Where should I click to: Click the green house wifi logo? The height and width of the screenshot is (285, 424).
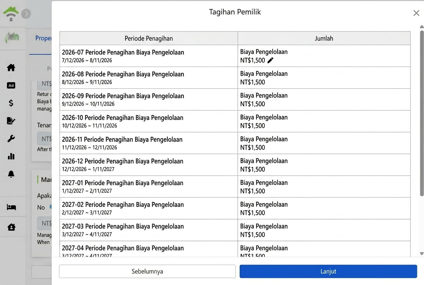[11, 14]
